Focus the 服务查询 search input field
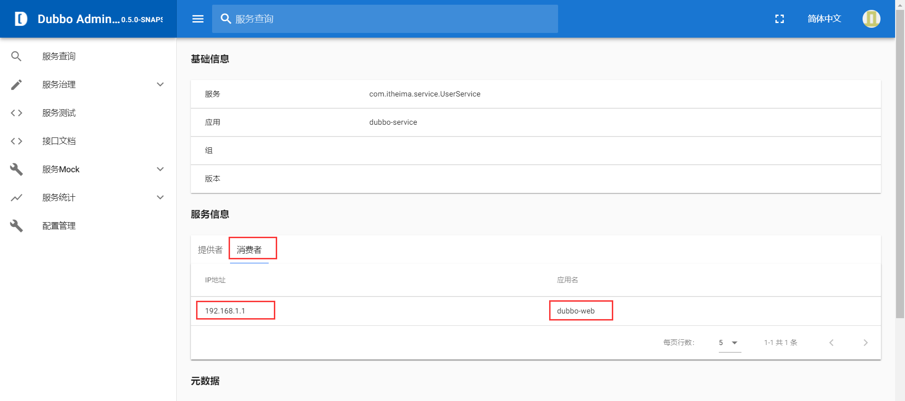905x401 pixels. point(385,19)
